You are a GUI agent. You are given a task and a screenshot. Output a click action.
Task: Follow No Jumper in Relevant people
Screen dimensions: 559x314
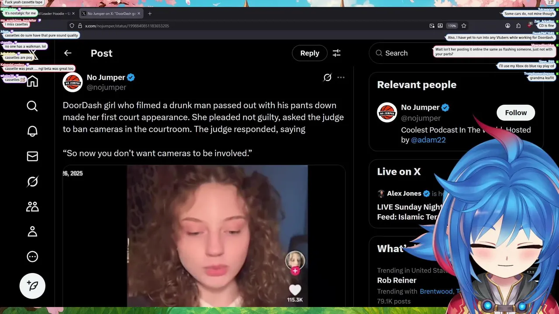coord(516,113)
